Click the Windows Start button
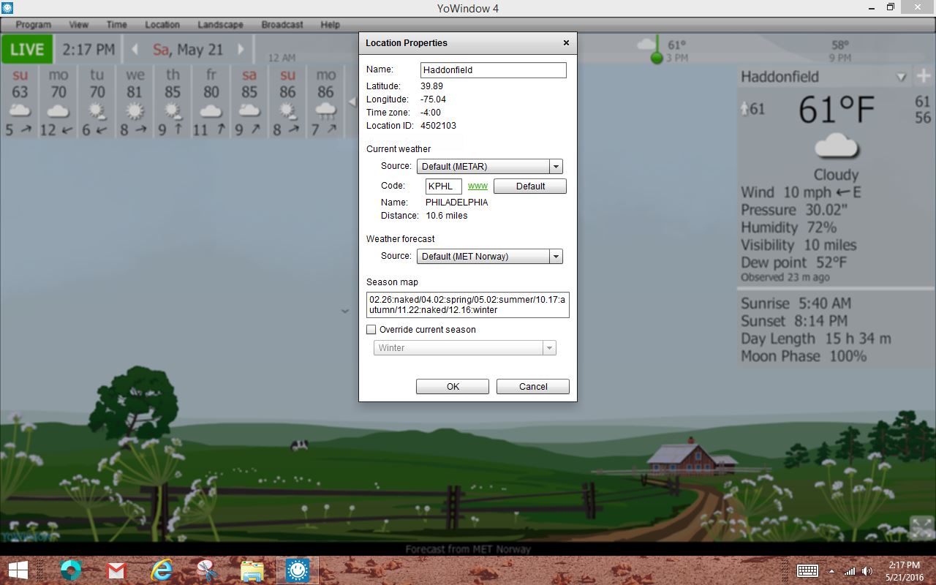The height and width of the screenshot is (585, 936). tap(18, 570)
